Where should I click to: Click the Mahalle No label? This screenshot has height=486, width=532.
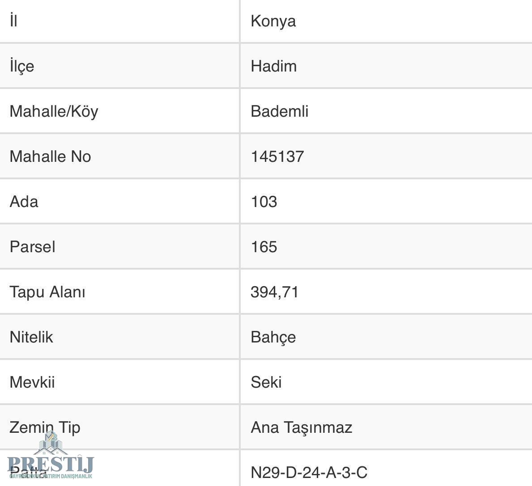coord(50,156)
